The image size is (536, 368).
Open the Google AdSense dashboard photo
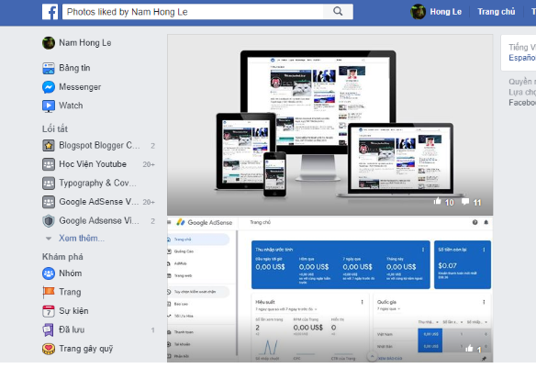pos(329,289)
